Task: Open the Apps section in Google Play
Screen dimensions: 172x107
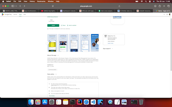Action: (x=20, y=14)
